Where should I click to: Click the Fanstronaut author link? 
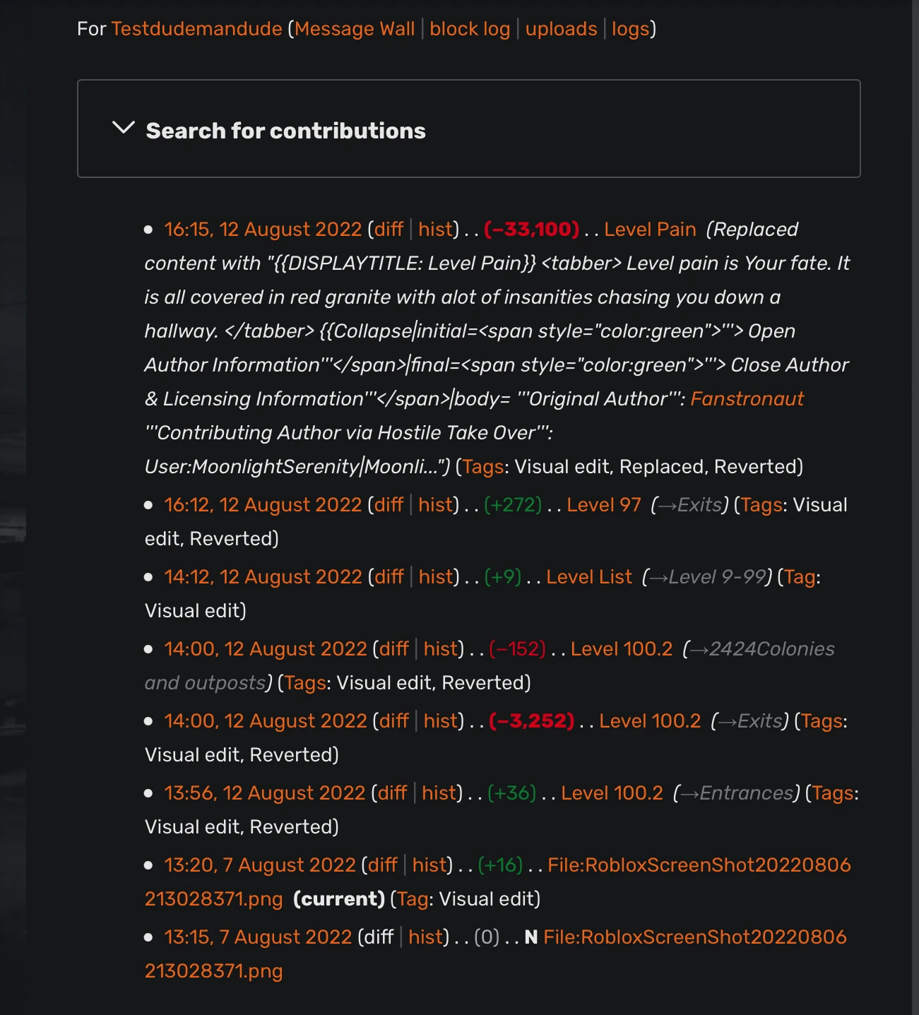tap(747, 399)
